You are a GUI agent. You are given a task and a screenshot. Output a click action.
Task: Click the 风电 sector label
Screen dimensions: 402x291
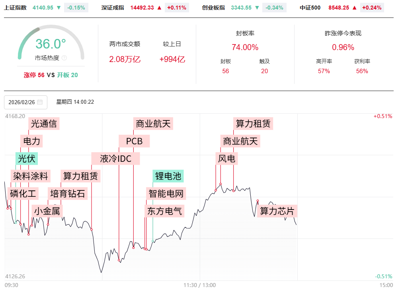227,159
